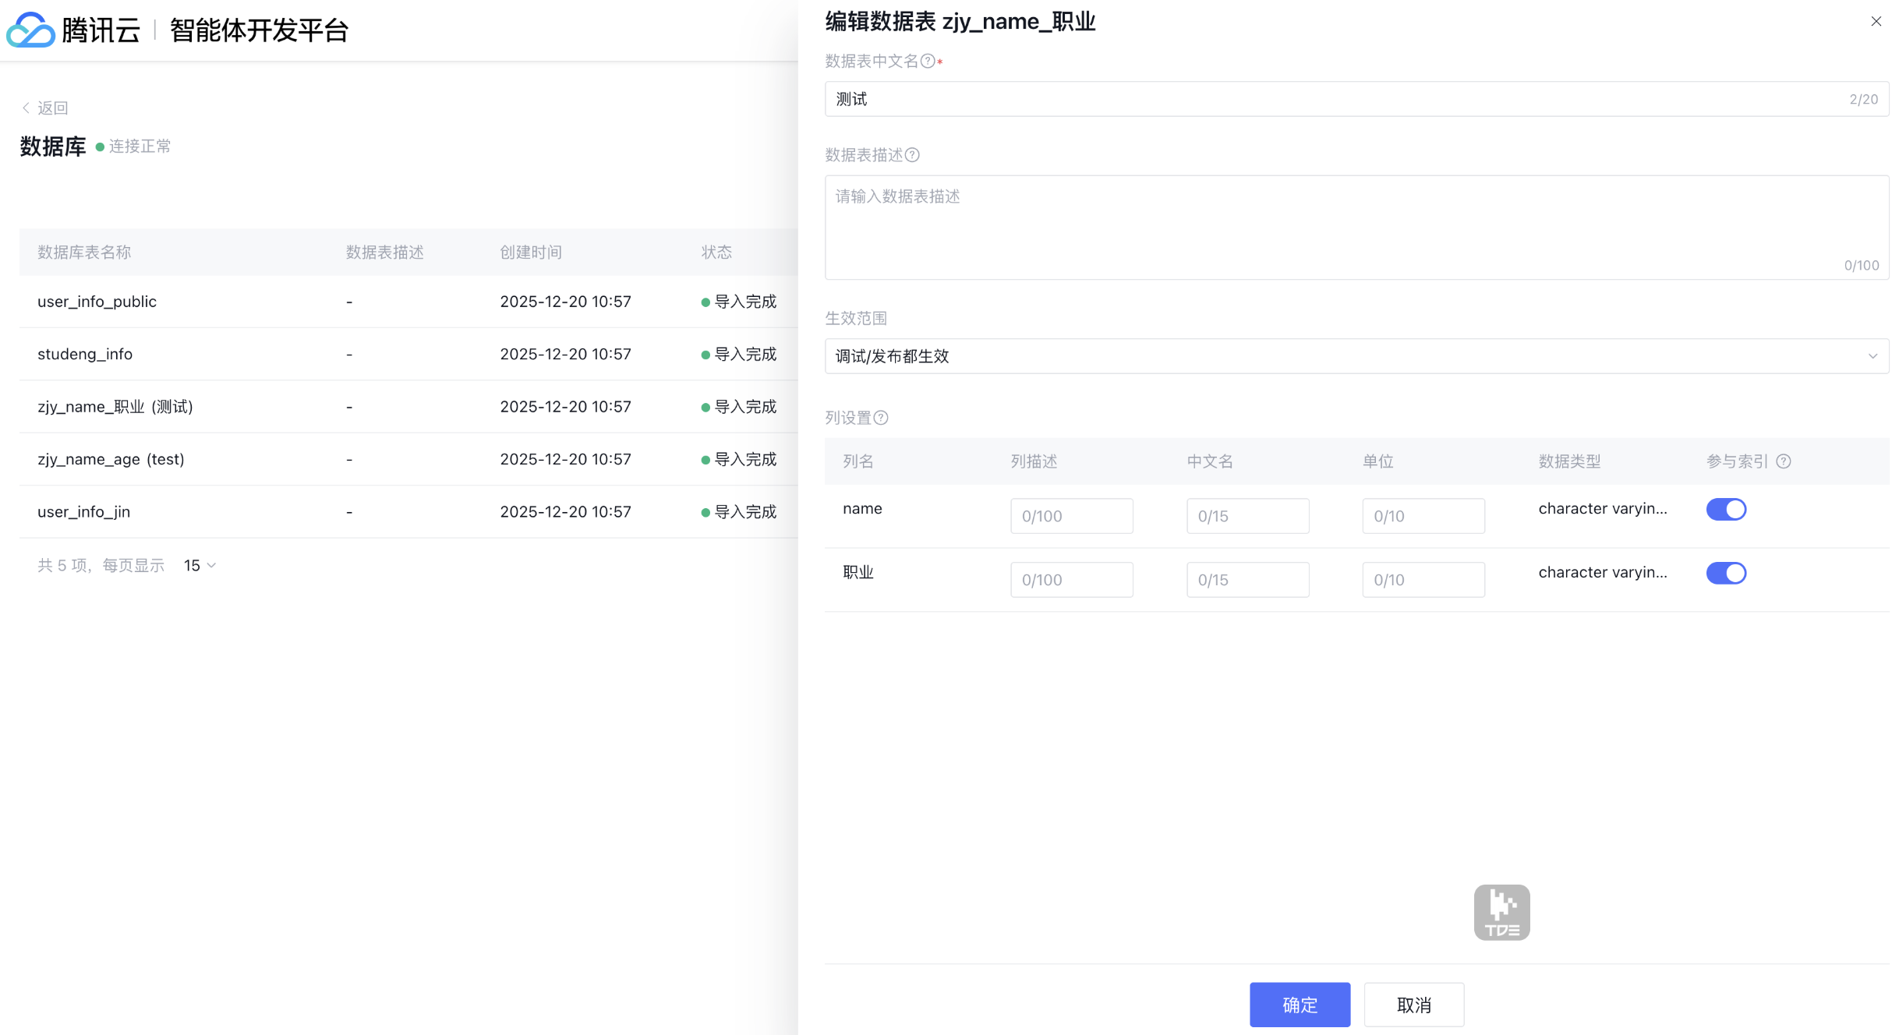
Task: Click the 取消 cancel button
Action: (x=1413, y=1005)
